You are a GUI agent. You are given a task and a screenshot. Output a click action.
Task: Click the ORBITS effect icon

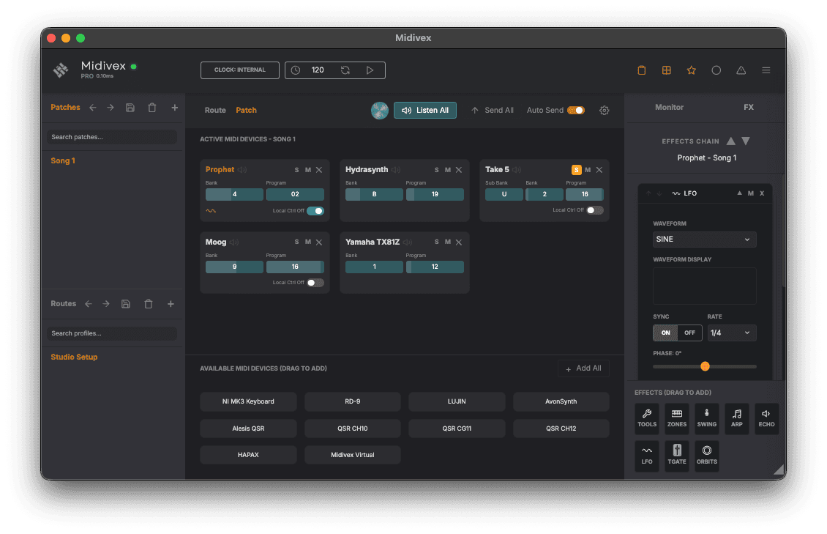(x=706, y=455)
